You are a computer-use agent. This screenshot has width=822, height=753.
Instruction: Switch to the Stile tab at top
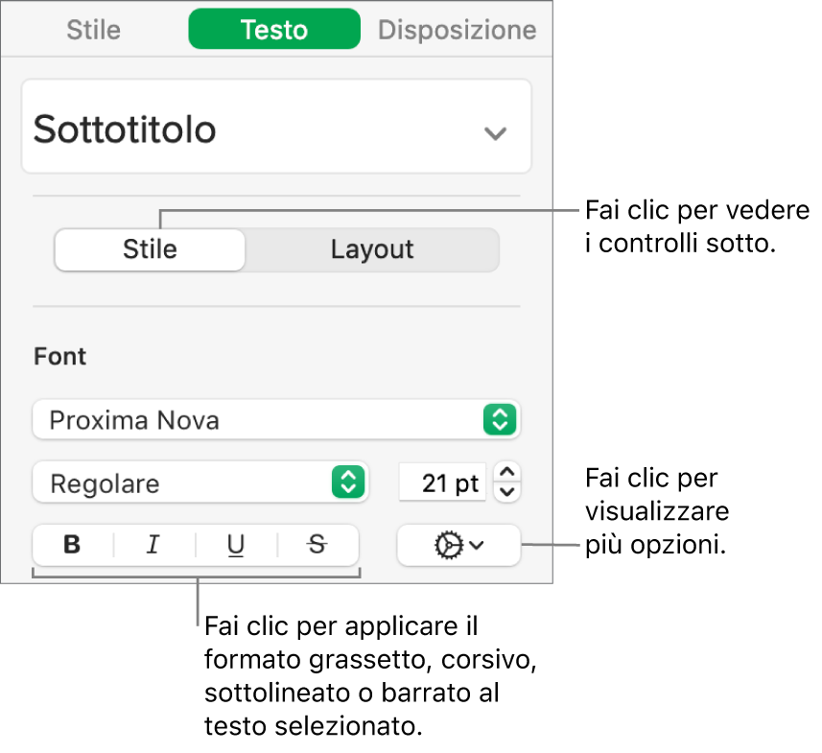(93, 30)
